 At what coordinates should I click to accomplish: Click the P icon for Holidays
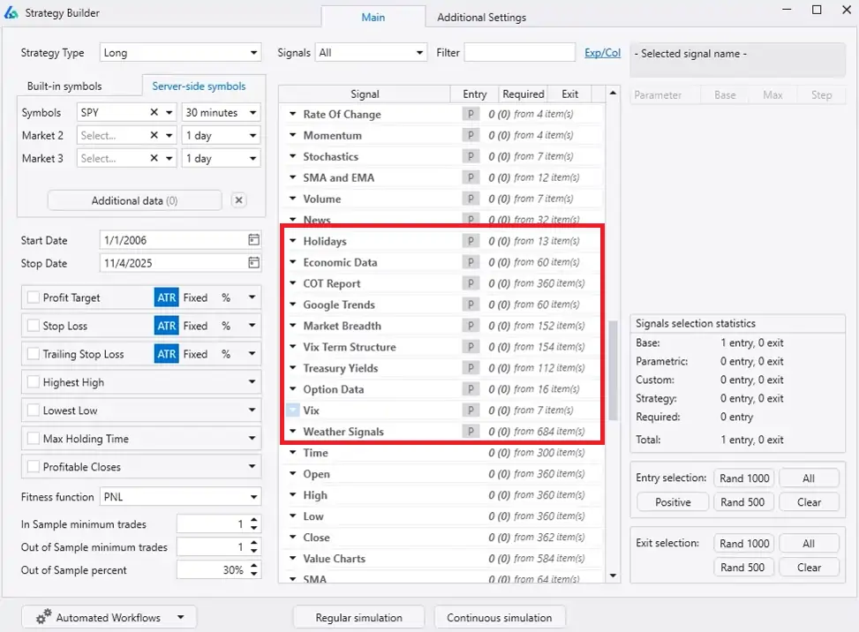click(471, 241)
